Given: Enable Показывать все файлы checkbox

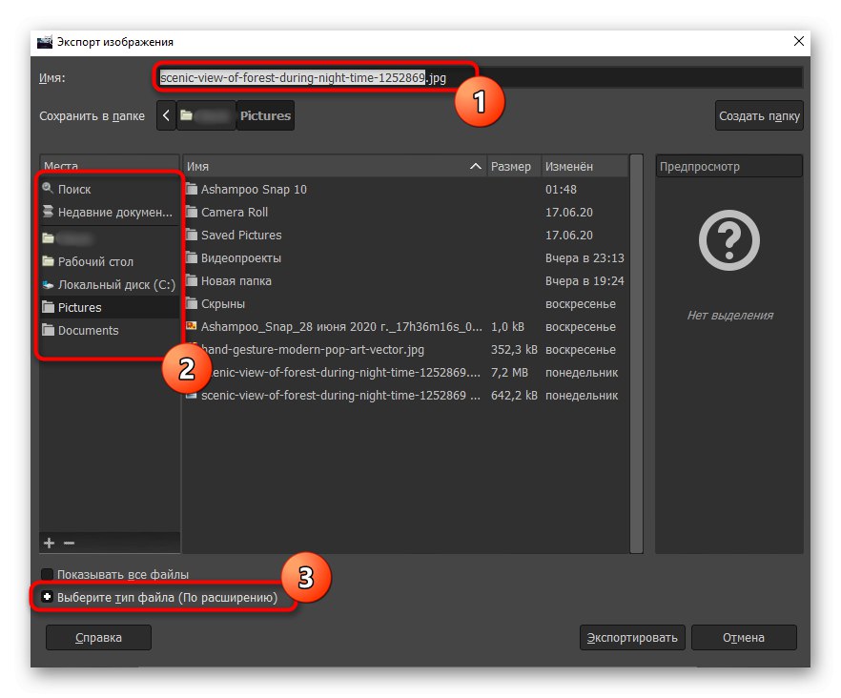Looking at the screenshot, I should (48, 574).
